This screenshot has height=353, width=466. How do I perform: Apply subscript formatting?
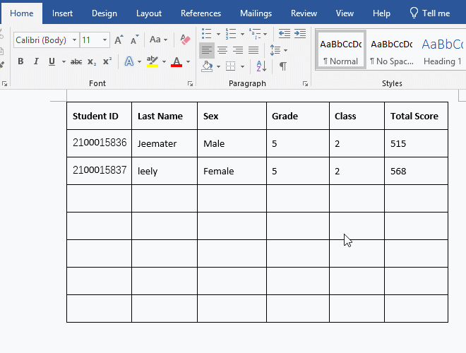92,62
